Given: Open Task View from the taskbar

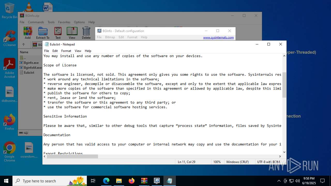Looking at the screenshot, I should (x=93, y=181).
